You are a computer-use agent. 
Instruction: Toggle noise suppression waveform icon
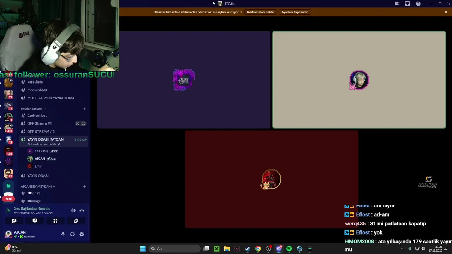point(73,211)
